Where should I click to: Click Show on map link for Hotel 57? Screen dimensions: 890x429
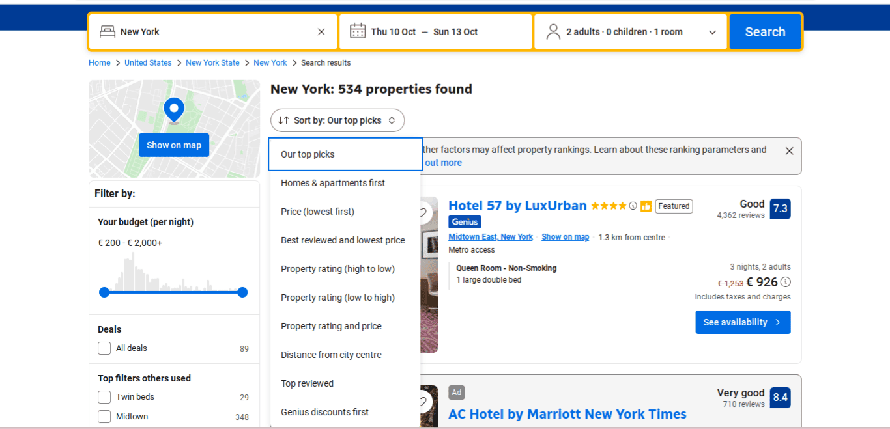pos(565,237)
